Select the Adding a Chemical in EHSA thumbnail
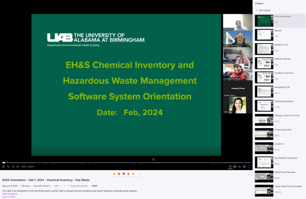Image resolution: width=306 pixels, height=199 pixels. pyautogui.click(x=264, y=120)
